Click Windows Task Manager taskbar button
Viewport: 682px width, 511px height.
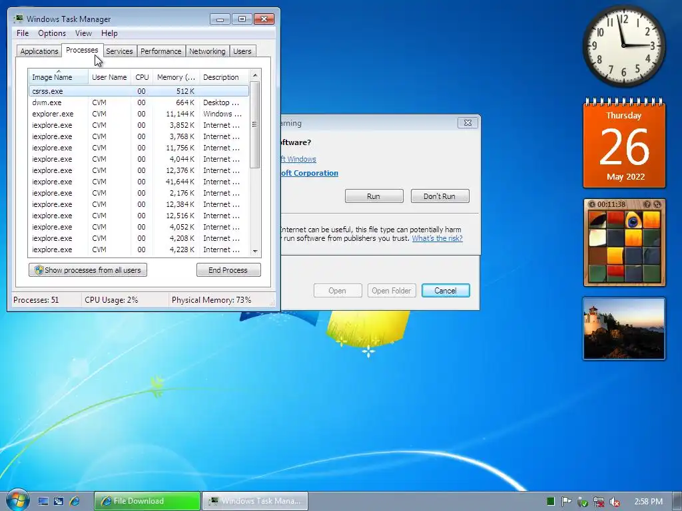pyautogui.click(x=255, y=501)
